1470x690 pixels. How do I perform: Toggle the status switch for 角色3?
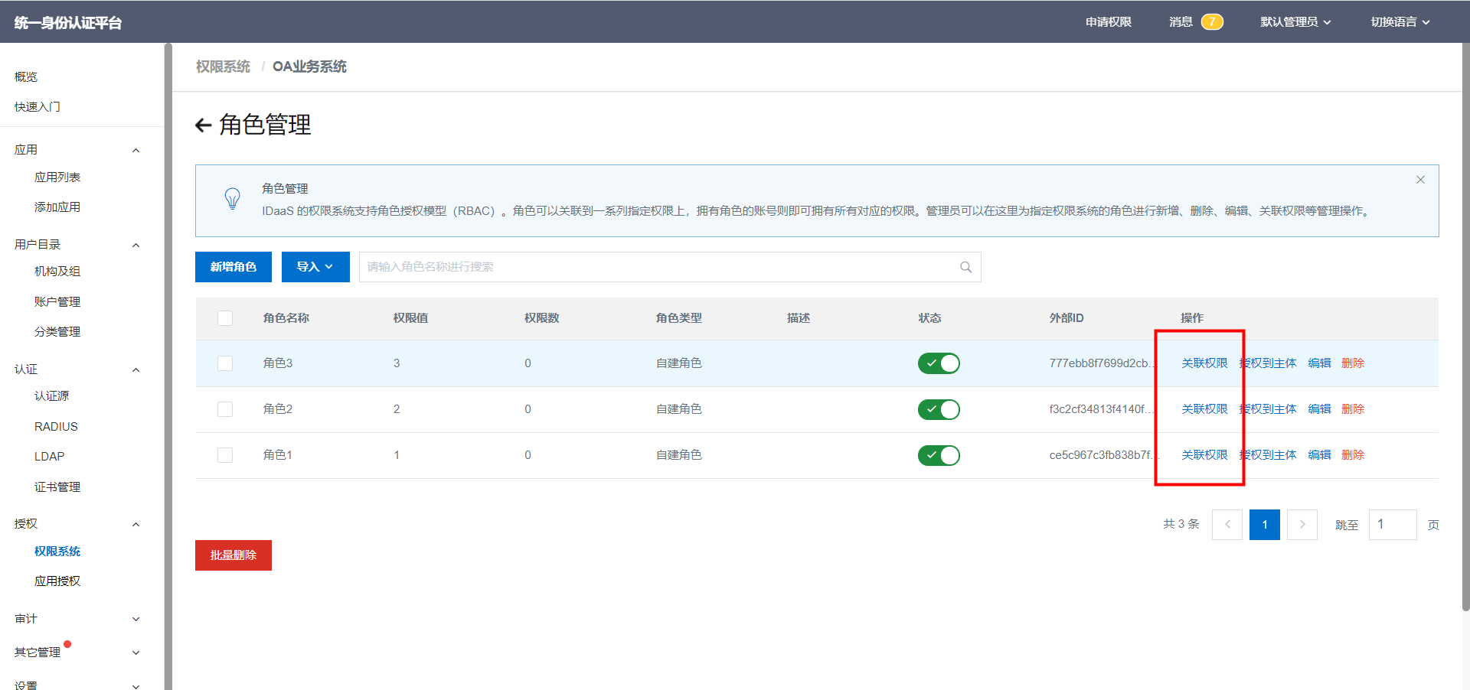(x=939, y=363)
